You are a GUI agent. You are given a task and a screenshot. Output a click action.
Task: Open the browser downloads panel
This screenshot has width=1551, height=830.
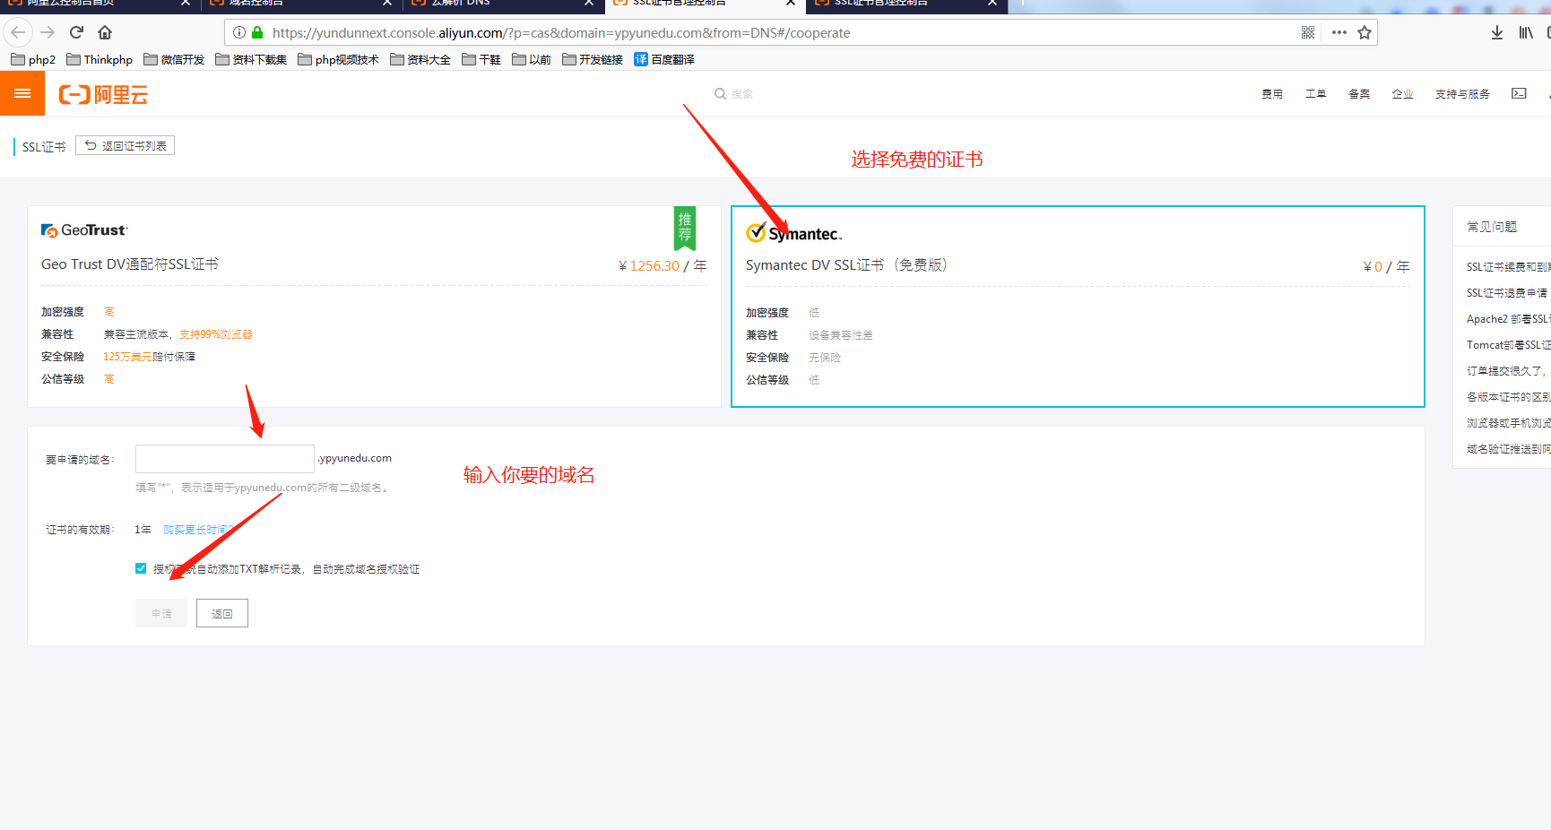[1496, 33]
